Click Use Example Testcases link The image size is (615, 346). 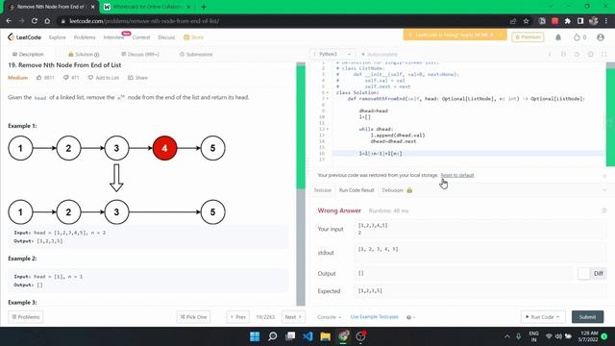click(374, 317)
